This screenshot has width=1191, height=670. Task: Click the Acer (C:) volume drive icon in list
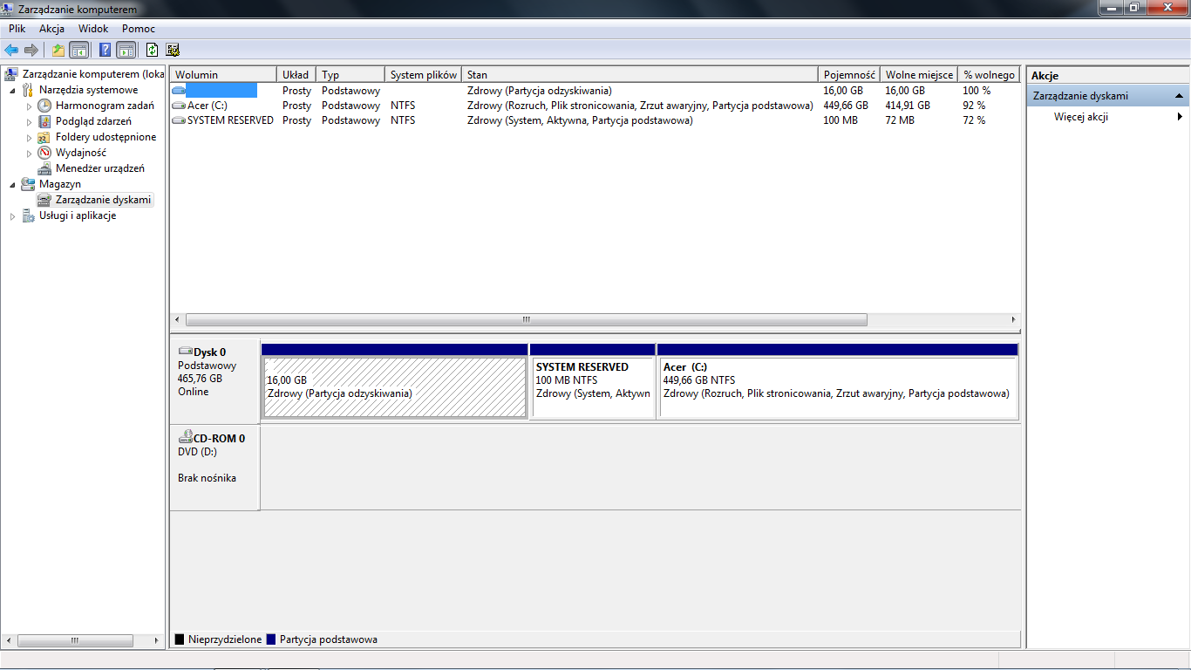pos(179,106)
